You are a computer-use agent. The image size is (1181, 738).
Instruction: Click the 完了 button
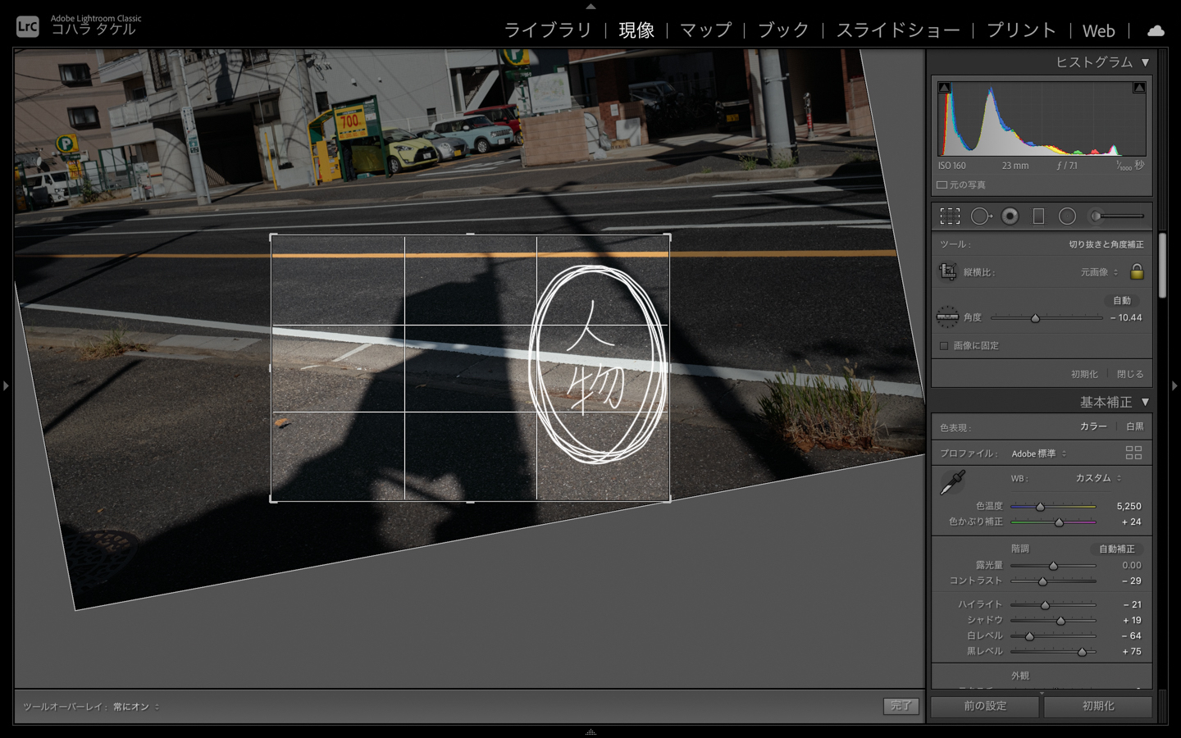[x=901, y=706]
